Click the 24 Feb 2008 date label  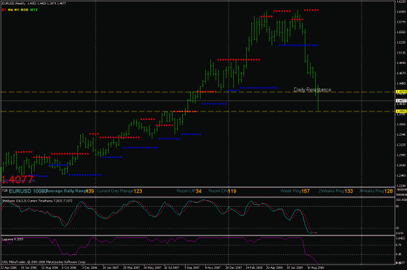(x=253, y=267)
